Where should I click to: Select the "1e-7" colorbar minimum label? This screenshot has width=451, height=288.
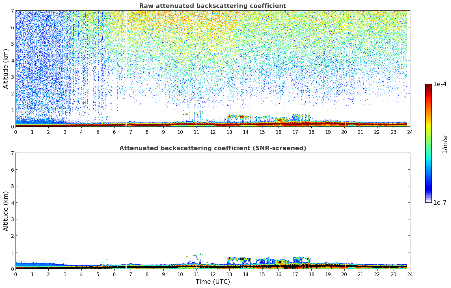pyautogui.click(x=440, y=203)
